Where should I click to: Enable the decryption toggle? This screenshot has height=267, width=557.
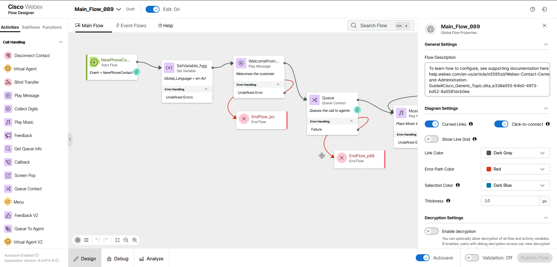432,231
